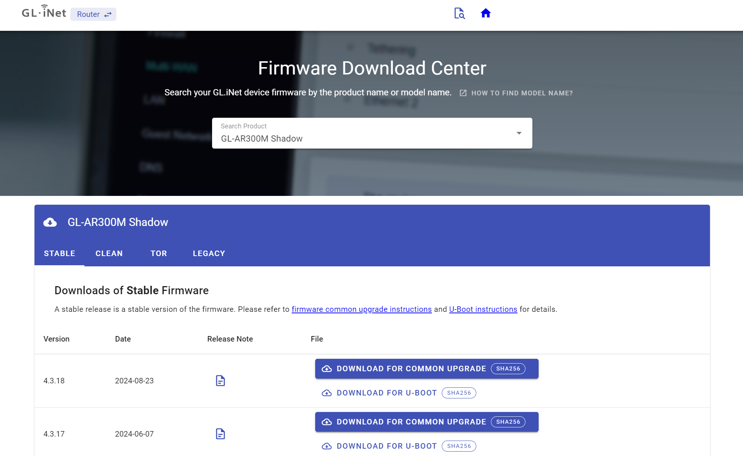This screenshot has height=456, width=743.
Task: Click the Release Note column header
Action: tap(230, 339)
